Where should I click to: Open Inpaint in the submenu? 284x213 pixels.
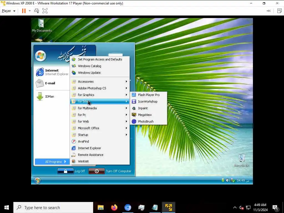point(149,108)
